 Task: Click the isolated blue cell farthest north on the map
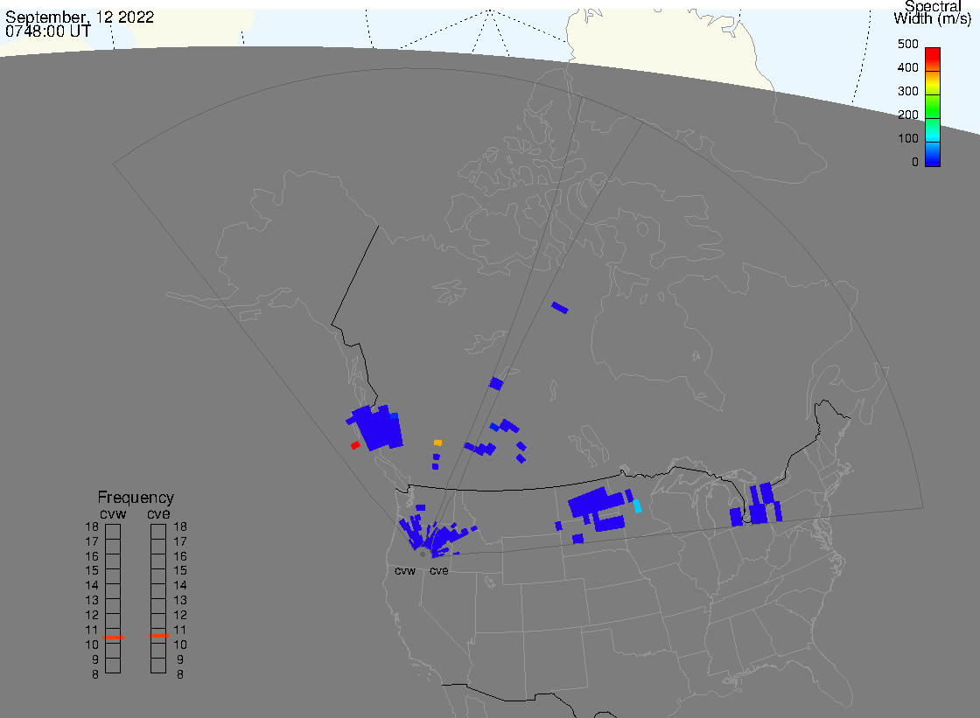tap(560, 308)
